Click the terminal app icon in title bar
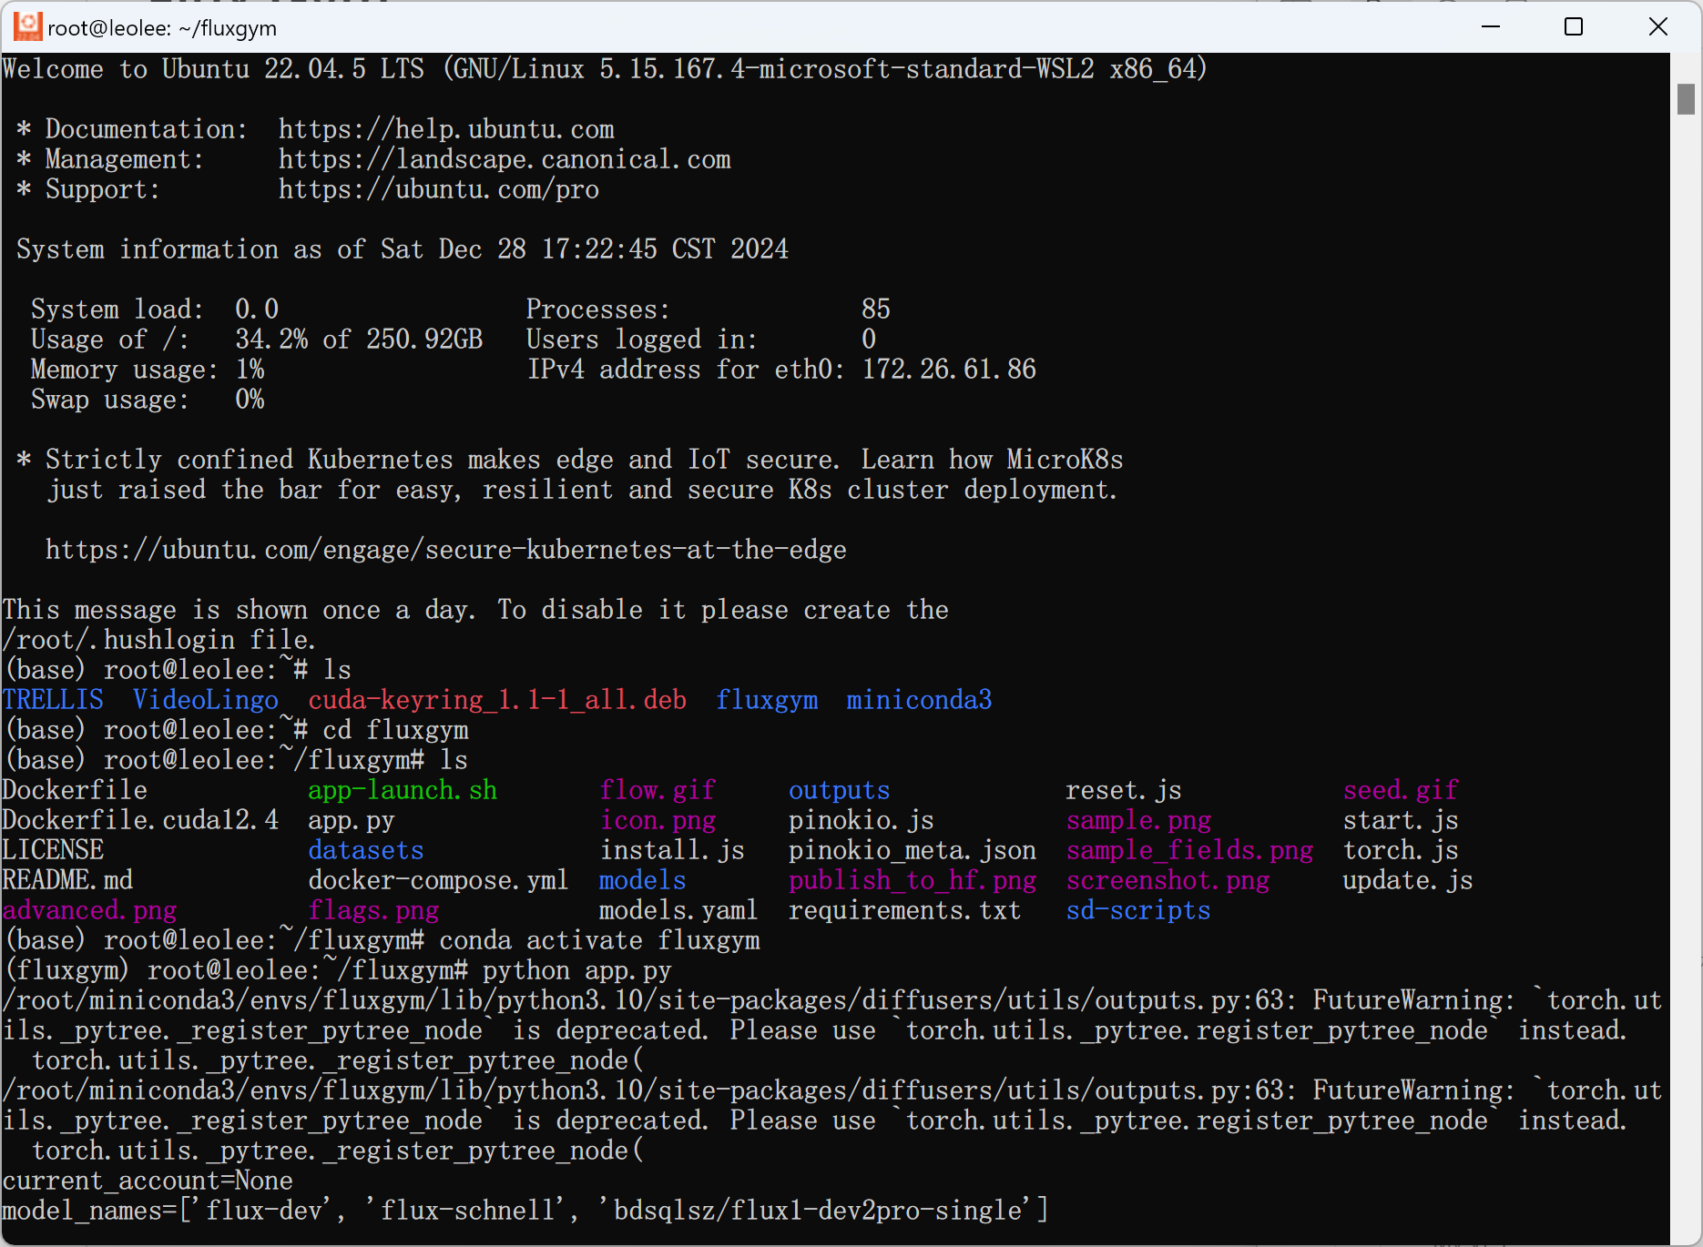This screenshot has width=1703, height=1247. (x=27, y=26)
